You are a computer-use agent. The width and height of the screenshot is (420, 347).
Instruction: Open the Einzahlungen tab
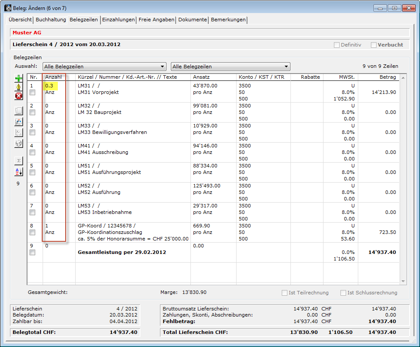(119, 20)
